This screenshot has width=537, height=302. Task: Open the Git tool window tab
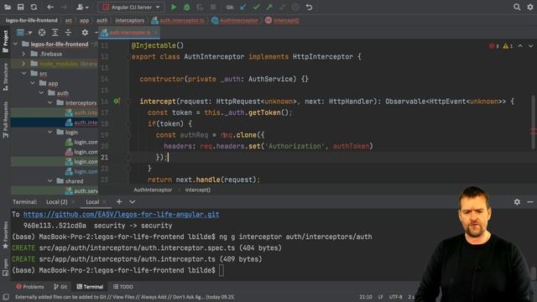(60, 287)
